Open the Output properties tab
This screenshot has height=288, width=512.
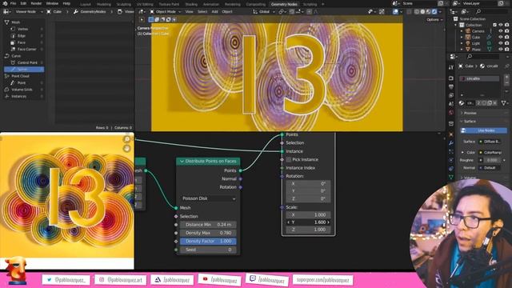tap(451, 87)
